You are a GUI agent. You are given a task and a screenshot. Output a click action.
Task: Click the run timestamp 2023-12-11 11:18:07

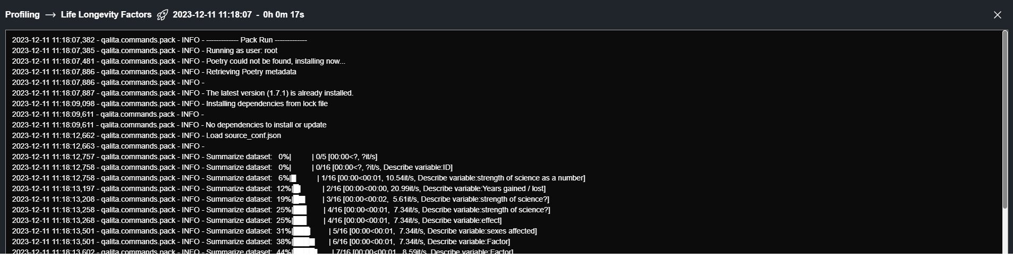tap(212, 15)
